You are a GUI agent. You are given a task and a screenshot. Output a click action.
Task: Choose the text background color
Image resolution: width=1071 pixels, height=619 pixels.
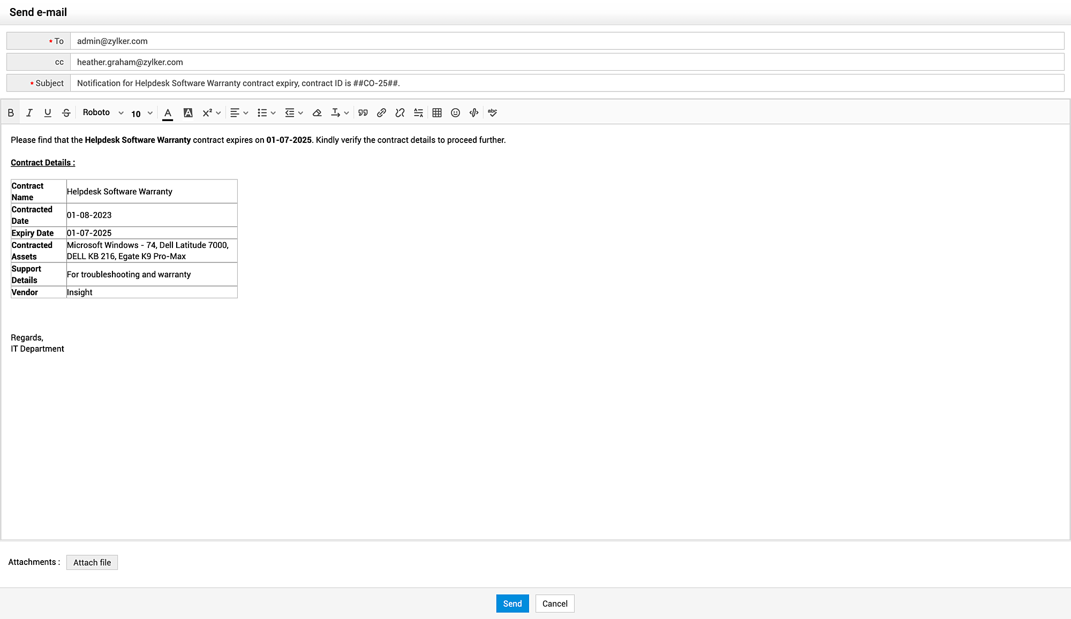click(188, 113)
